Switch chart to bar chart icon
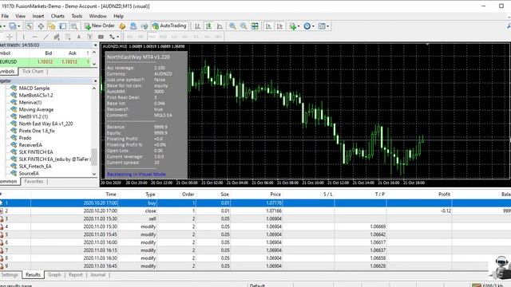 click(197, 26)
